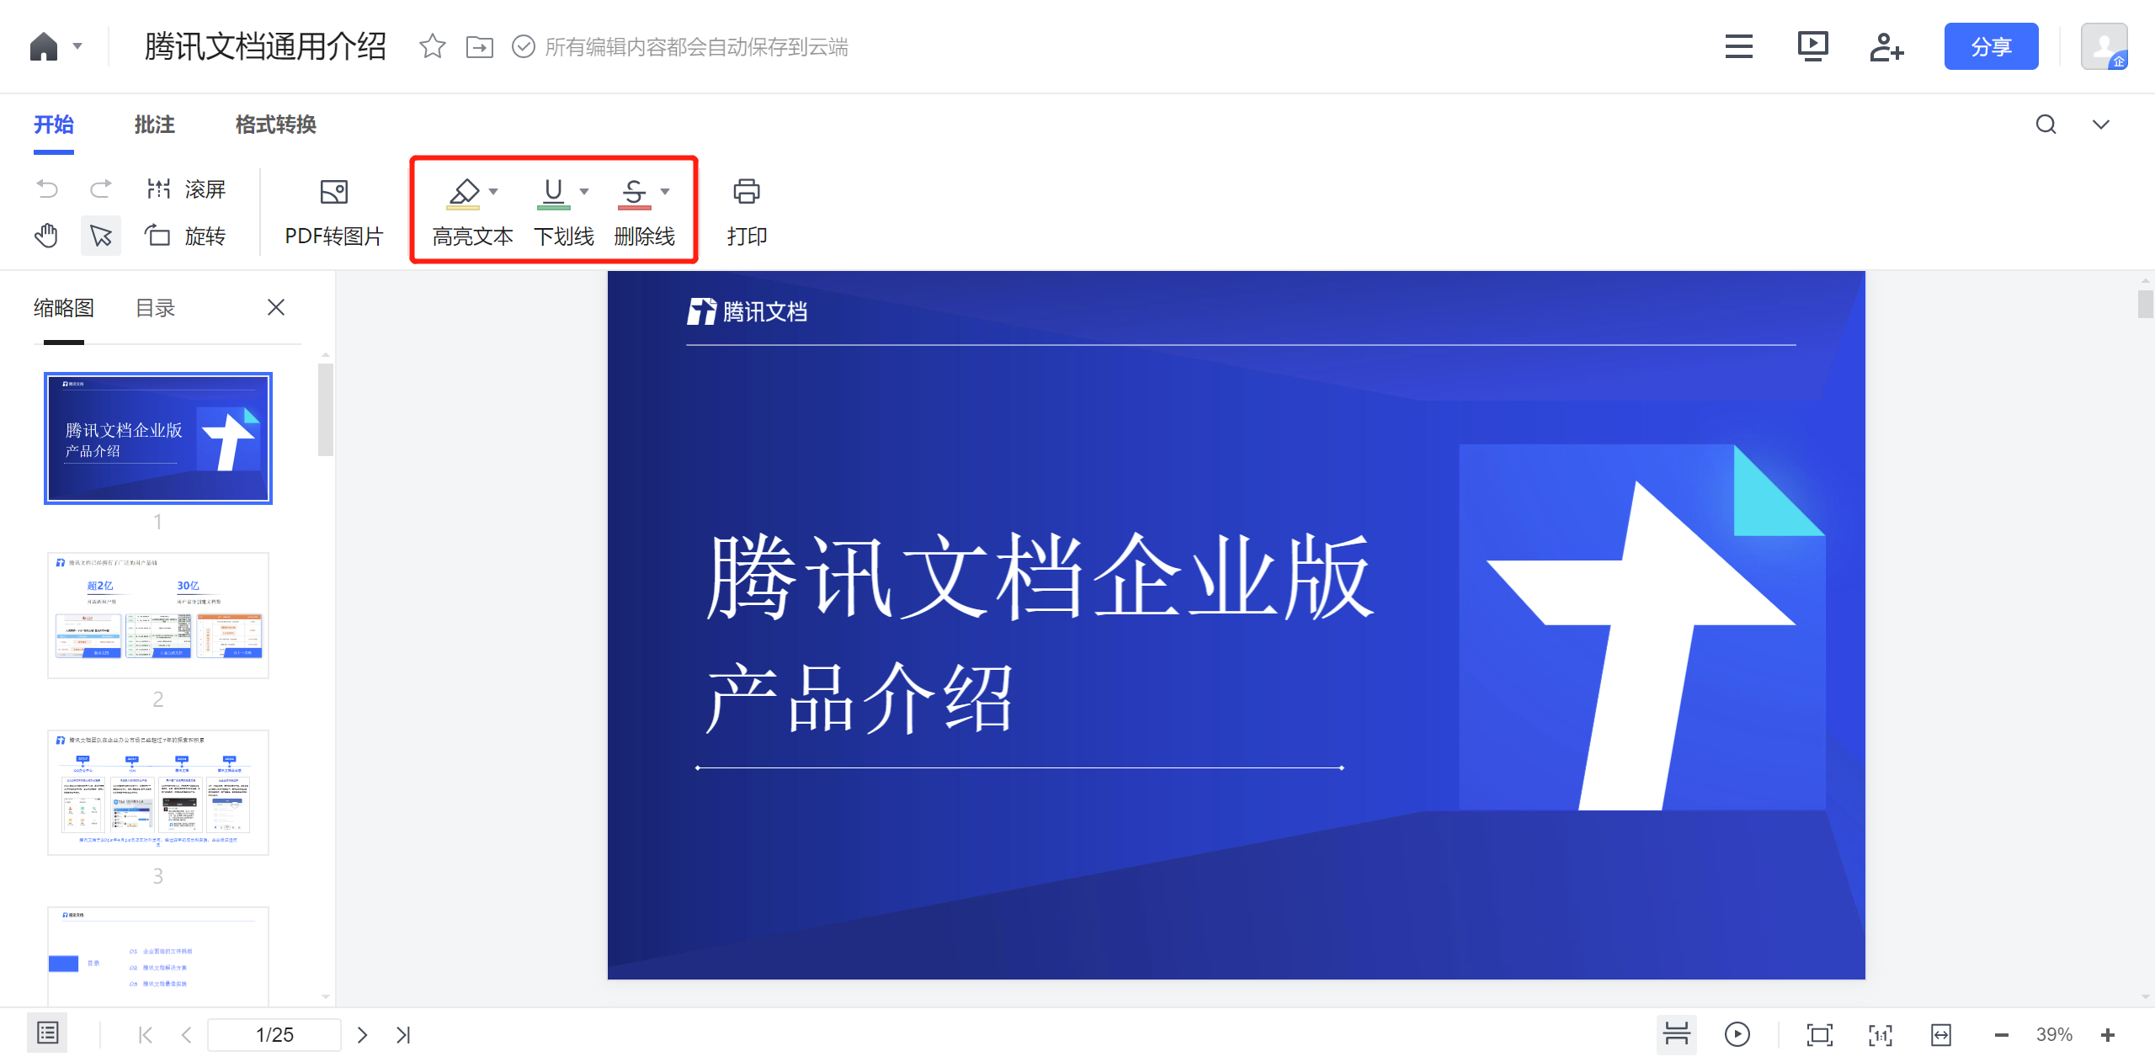The image size is (2155, 1062).
Task: Click the add collaborator icon
Action: pos(1886,46)
